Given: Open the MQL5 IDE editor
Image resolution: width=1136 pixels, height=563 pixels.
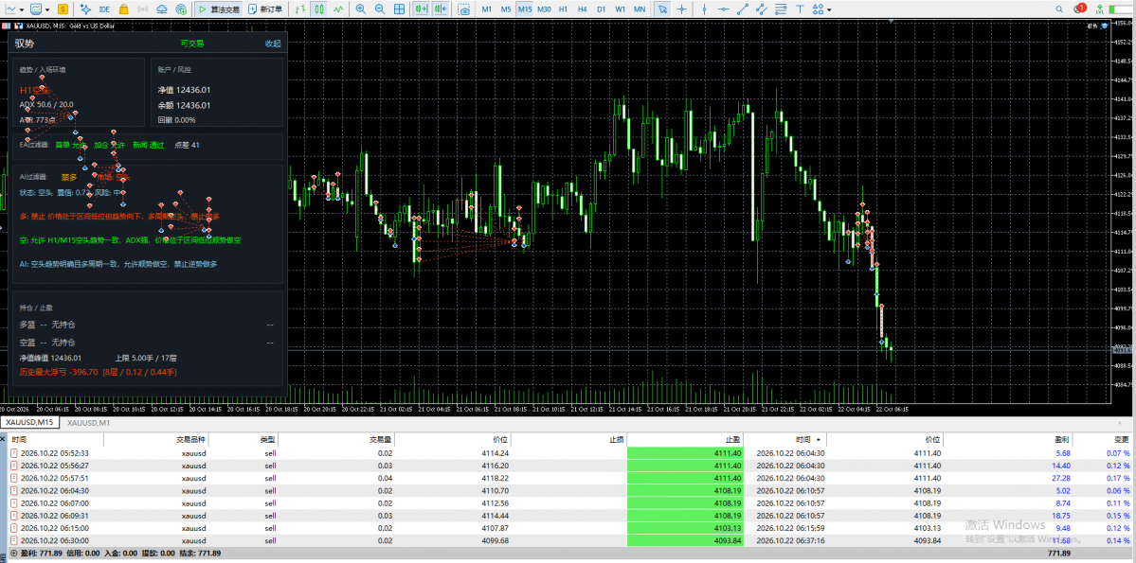Looking at the screenshot, I should (x=105, y=9).
